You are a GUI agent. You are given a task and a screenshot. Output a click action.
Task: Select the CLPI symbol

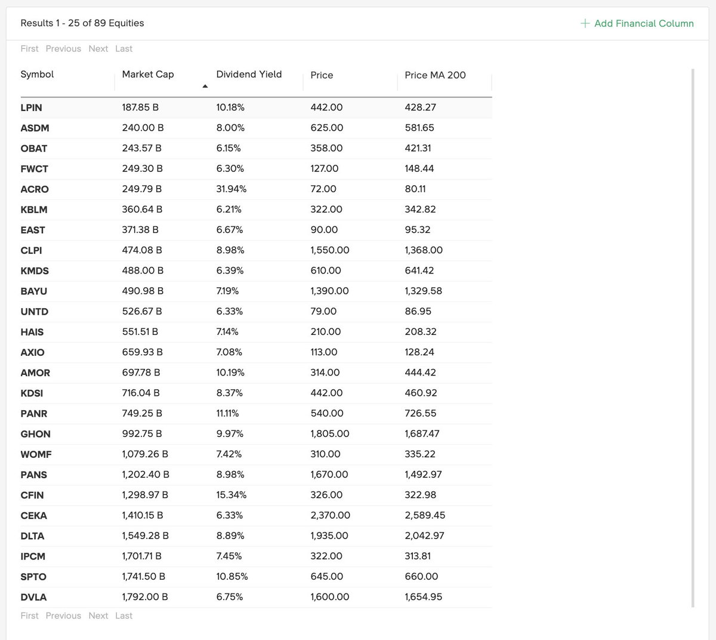[x=31, y=250]
